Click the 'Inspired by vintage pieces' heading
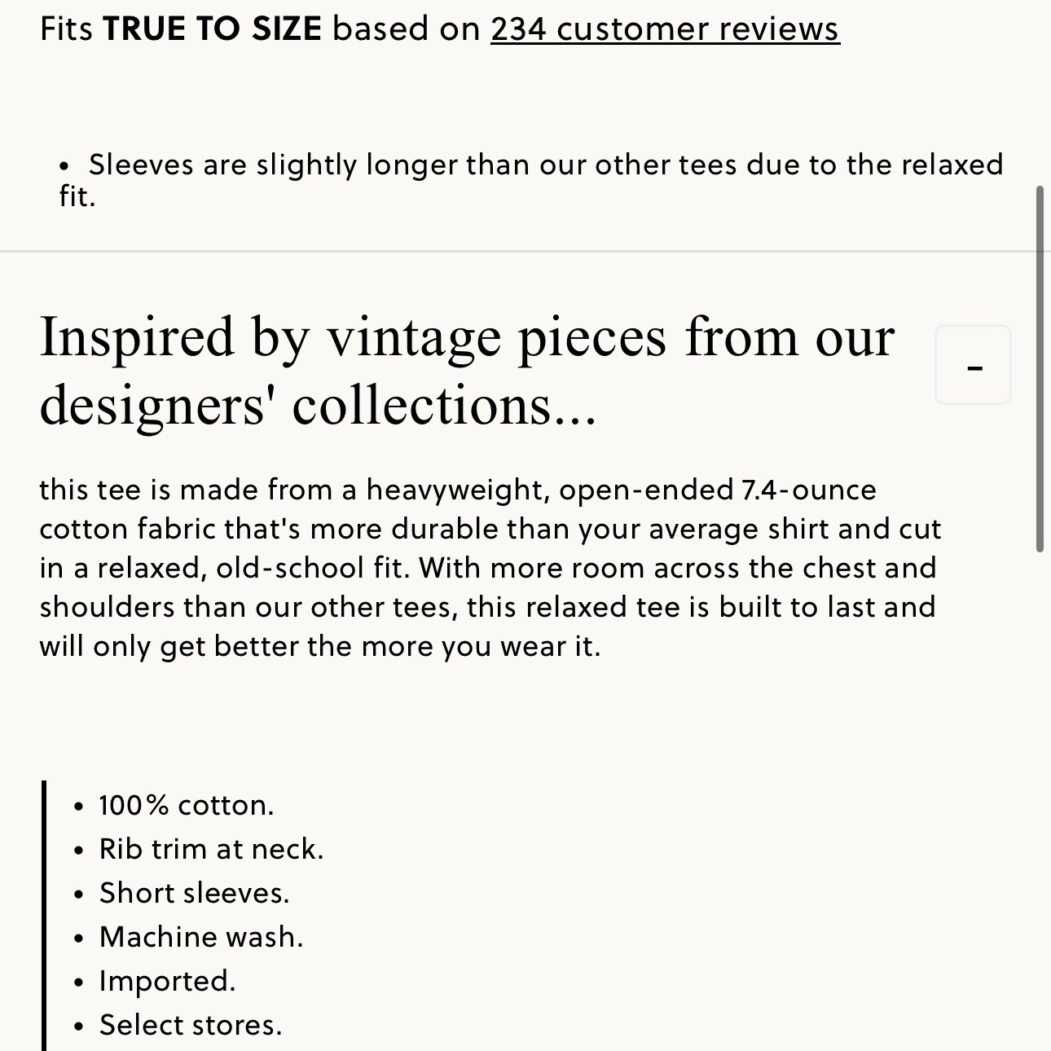Image resolution: width=1051 pixels, height=1051 pixels. pyautogui.click(x=467, y=371)
